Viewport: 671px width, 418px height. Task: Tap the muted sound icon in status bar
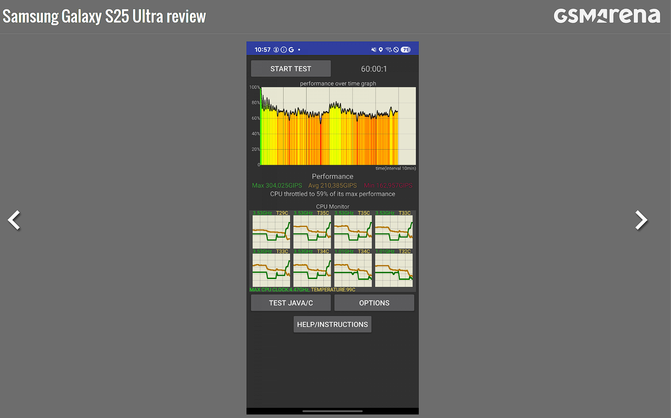coord(374,50)
